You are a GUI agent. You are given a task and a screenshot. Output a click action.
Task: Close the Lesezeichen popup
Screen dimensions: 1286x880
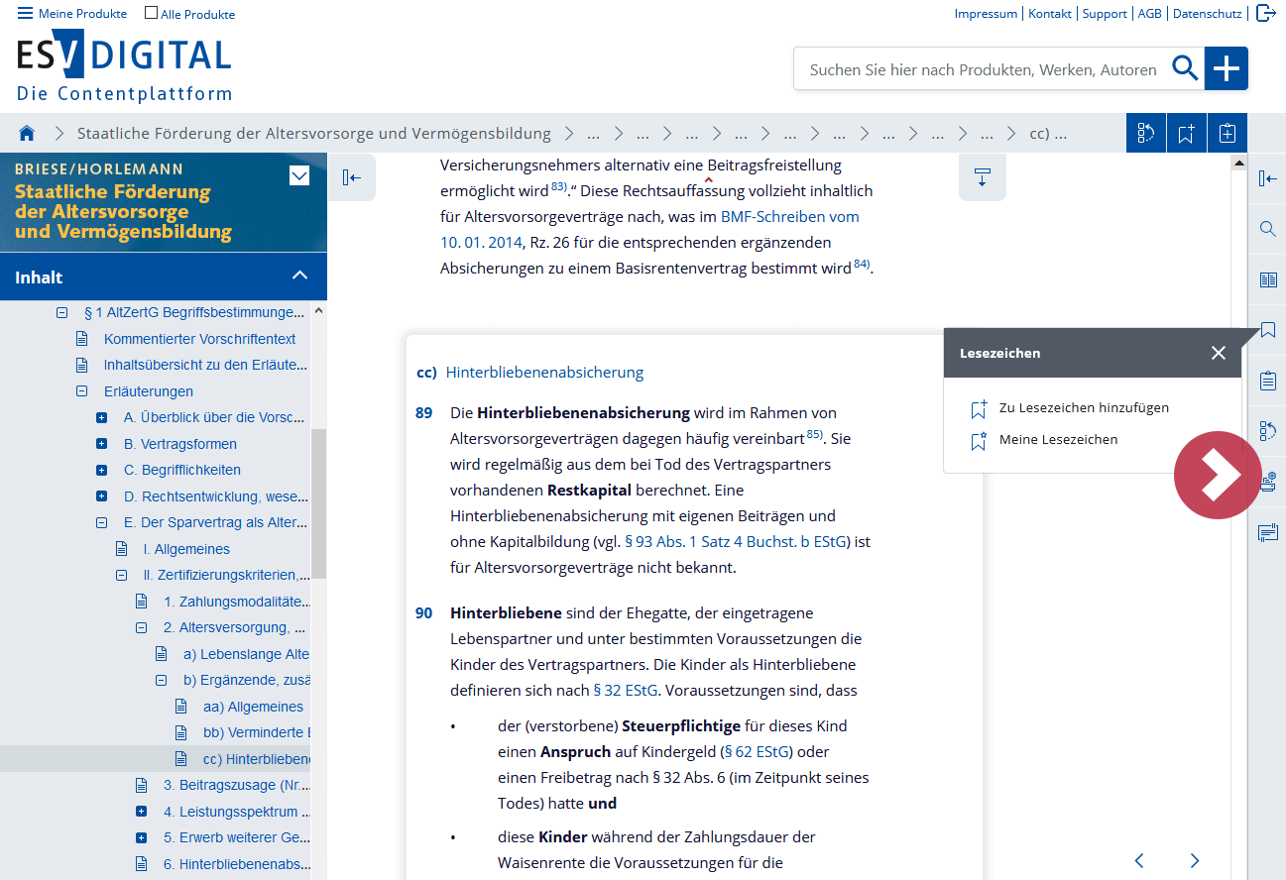(1219, 353)
